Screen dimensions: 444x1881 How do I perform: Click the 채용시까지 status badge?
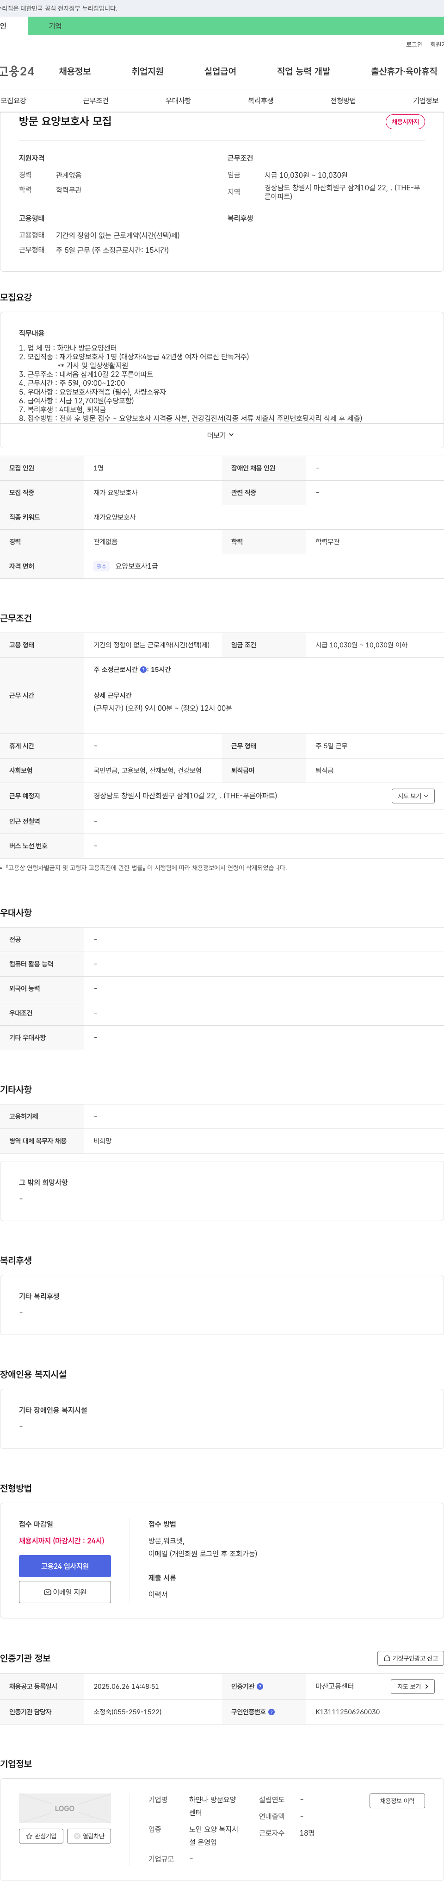405,122
